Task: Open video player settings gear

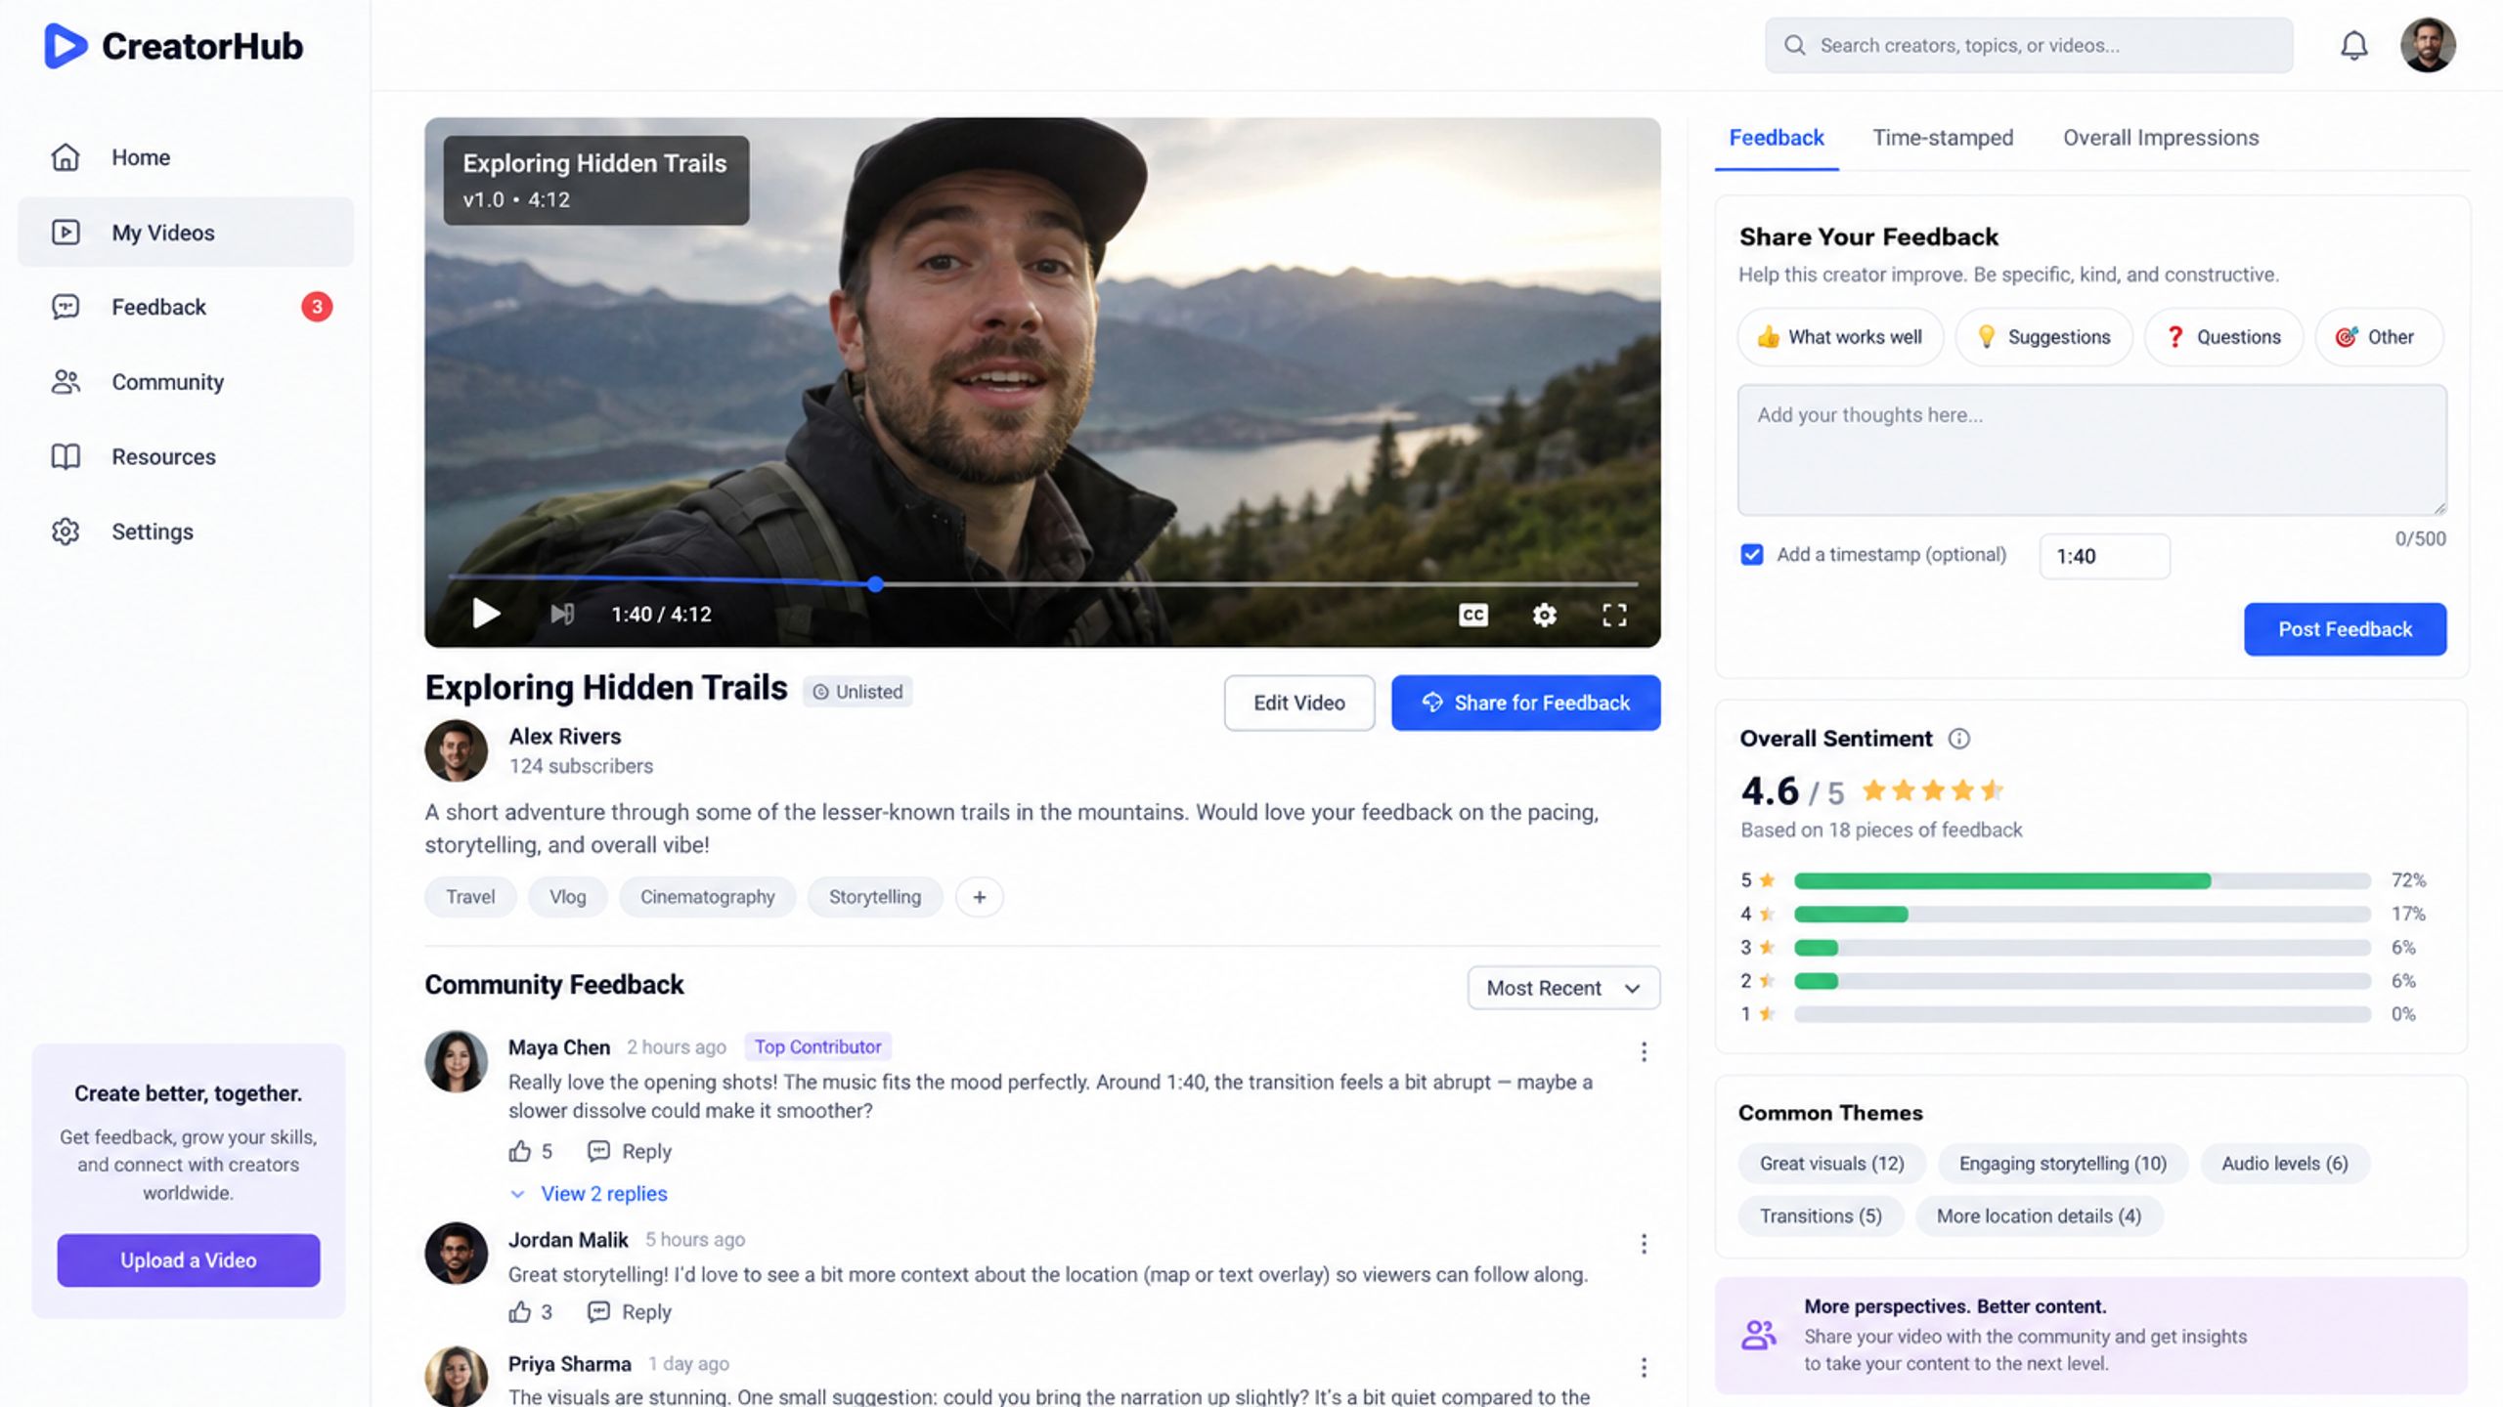Action: pos(1544,615)
